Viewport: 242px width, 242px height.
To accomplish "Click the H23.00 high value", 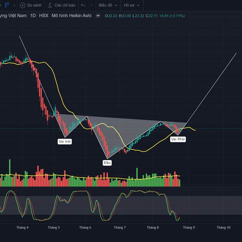I will (x=125, y=16).
